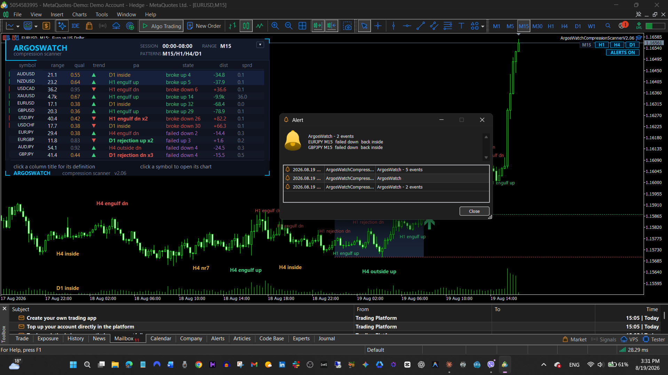Toggle the Algo Trading button
This screenshot has height=375, width=668.
pyautogui.click(x=162, y=26)
